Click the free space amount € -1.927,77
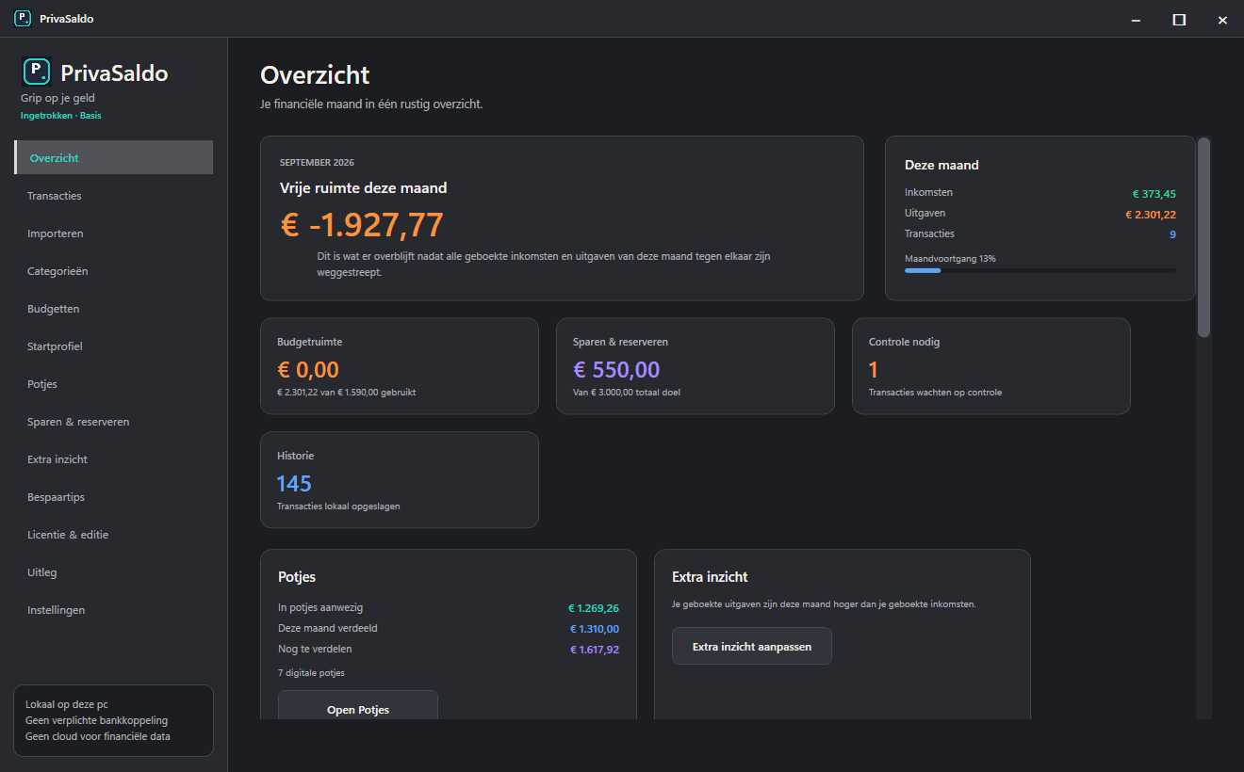This screenshot has height=772, width=1244. pyautogui.click(x=362, y=225)
